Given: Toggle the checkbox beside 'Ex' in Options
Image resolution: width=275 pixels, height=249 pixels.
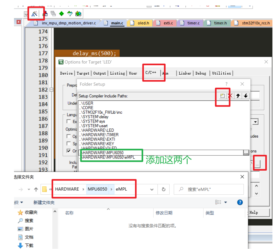Looking at the screenshot, I should click(69, 121).
